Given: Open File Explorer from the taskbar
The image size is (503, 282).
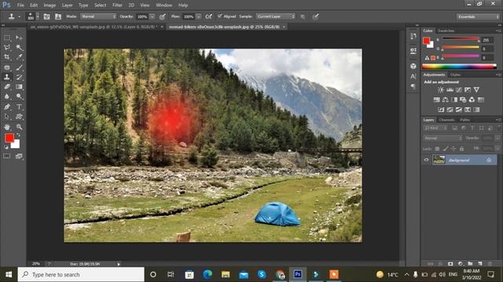Looking at the screenshot, I should (226, 274).
